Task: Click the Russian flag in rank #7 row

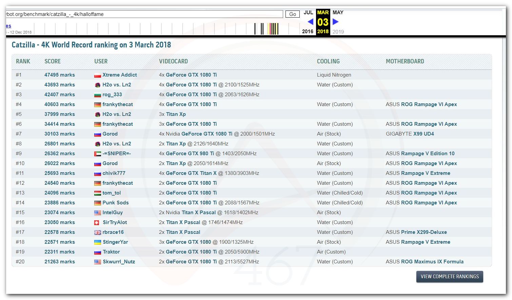Action: click(97, 134)
